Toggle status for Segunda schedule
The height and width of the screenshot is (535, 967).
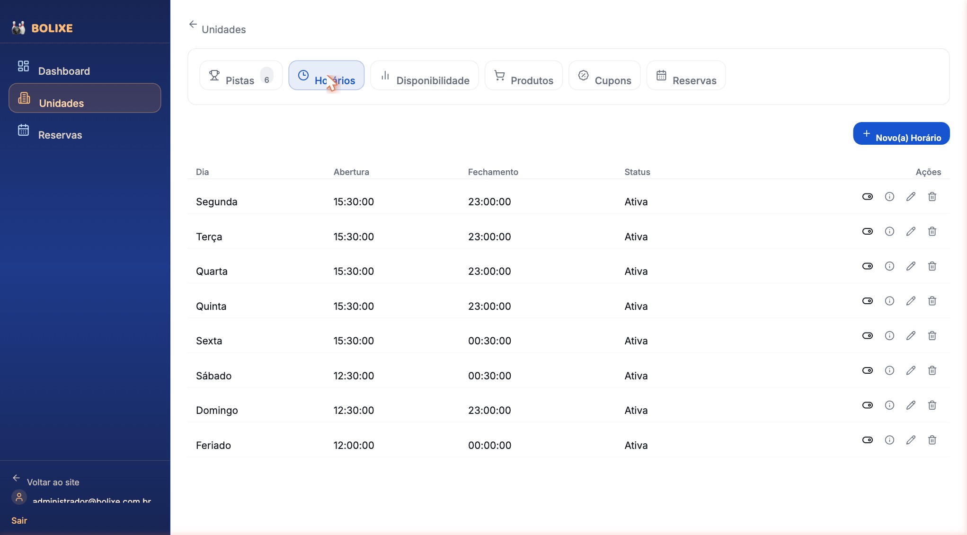pyautogui.click(x=867, y=196)
